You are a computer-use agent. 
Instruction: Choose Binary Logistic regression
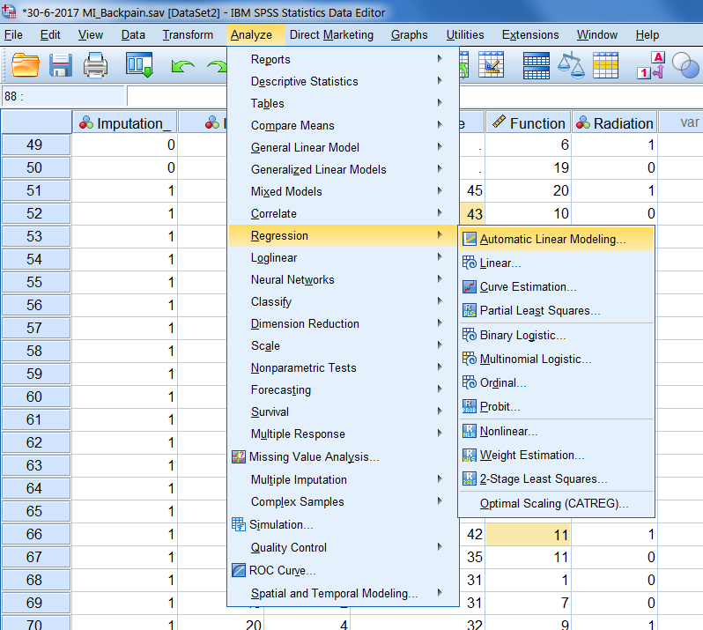point(522,335)
